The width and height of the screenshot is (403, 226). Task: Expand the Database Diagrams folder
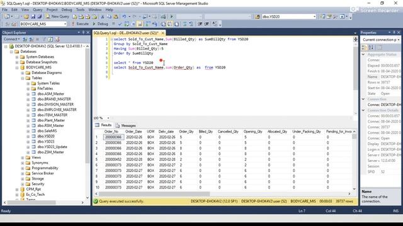tap(23, 73)
